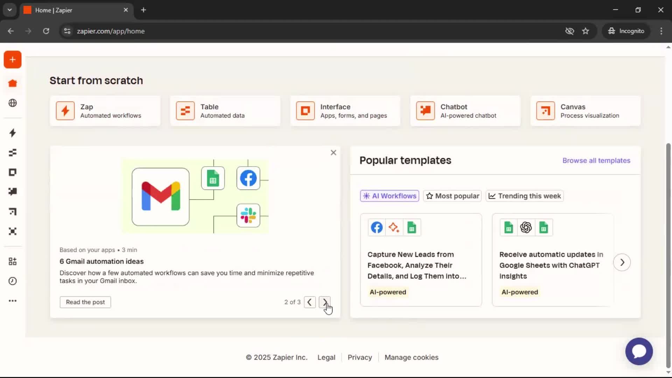Open the Tables icon in sidebar
Screen dimensions: 672x378
pyautogui.click(x=13, y=153)
